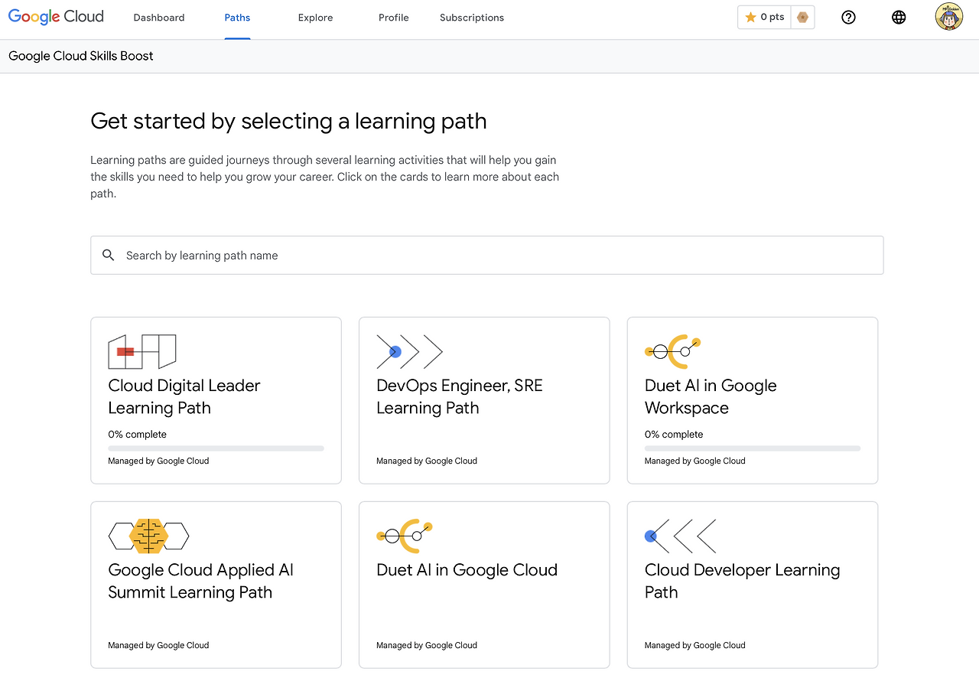Click the Duet AI in Google Workspace progress bar
Screen dimensions: 979x678
click(753, 448)
